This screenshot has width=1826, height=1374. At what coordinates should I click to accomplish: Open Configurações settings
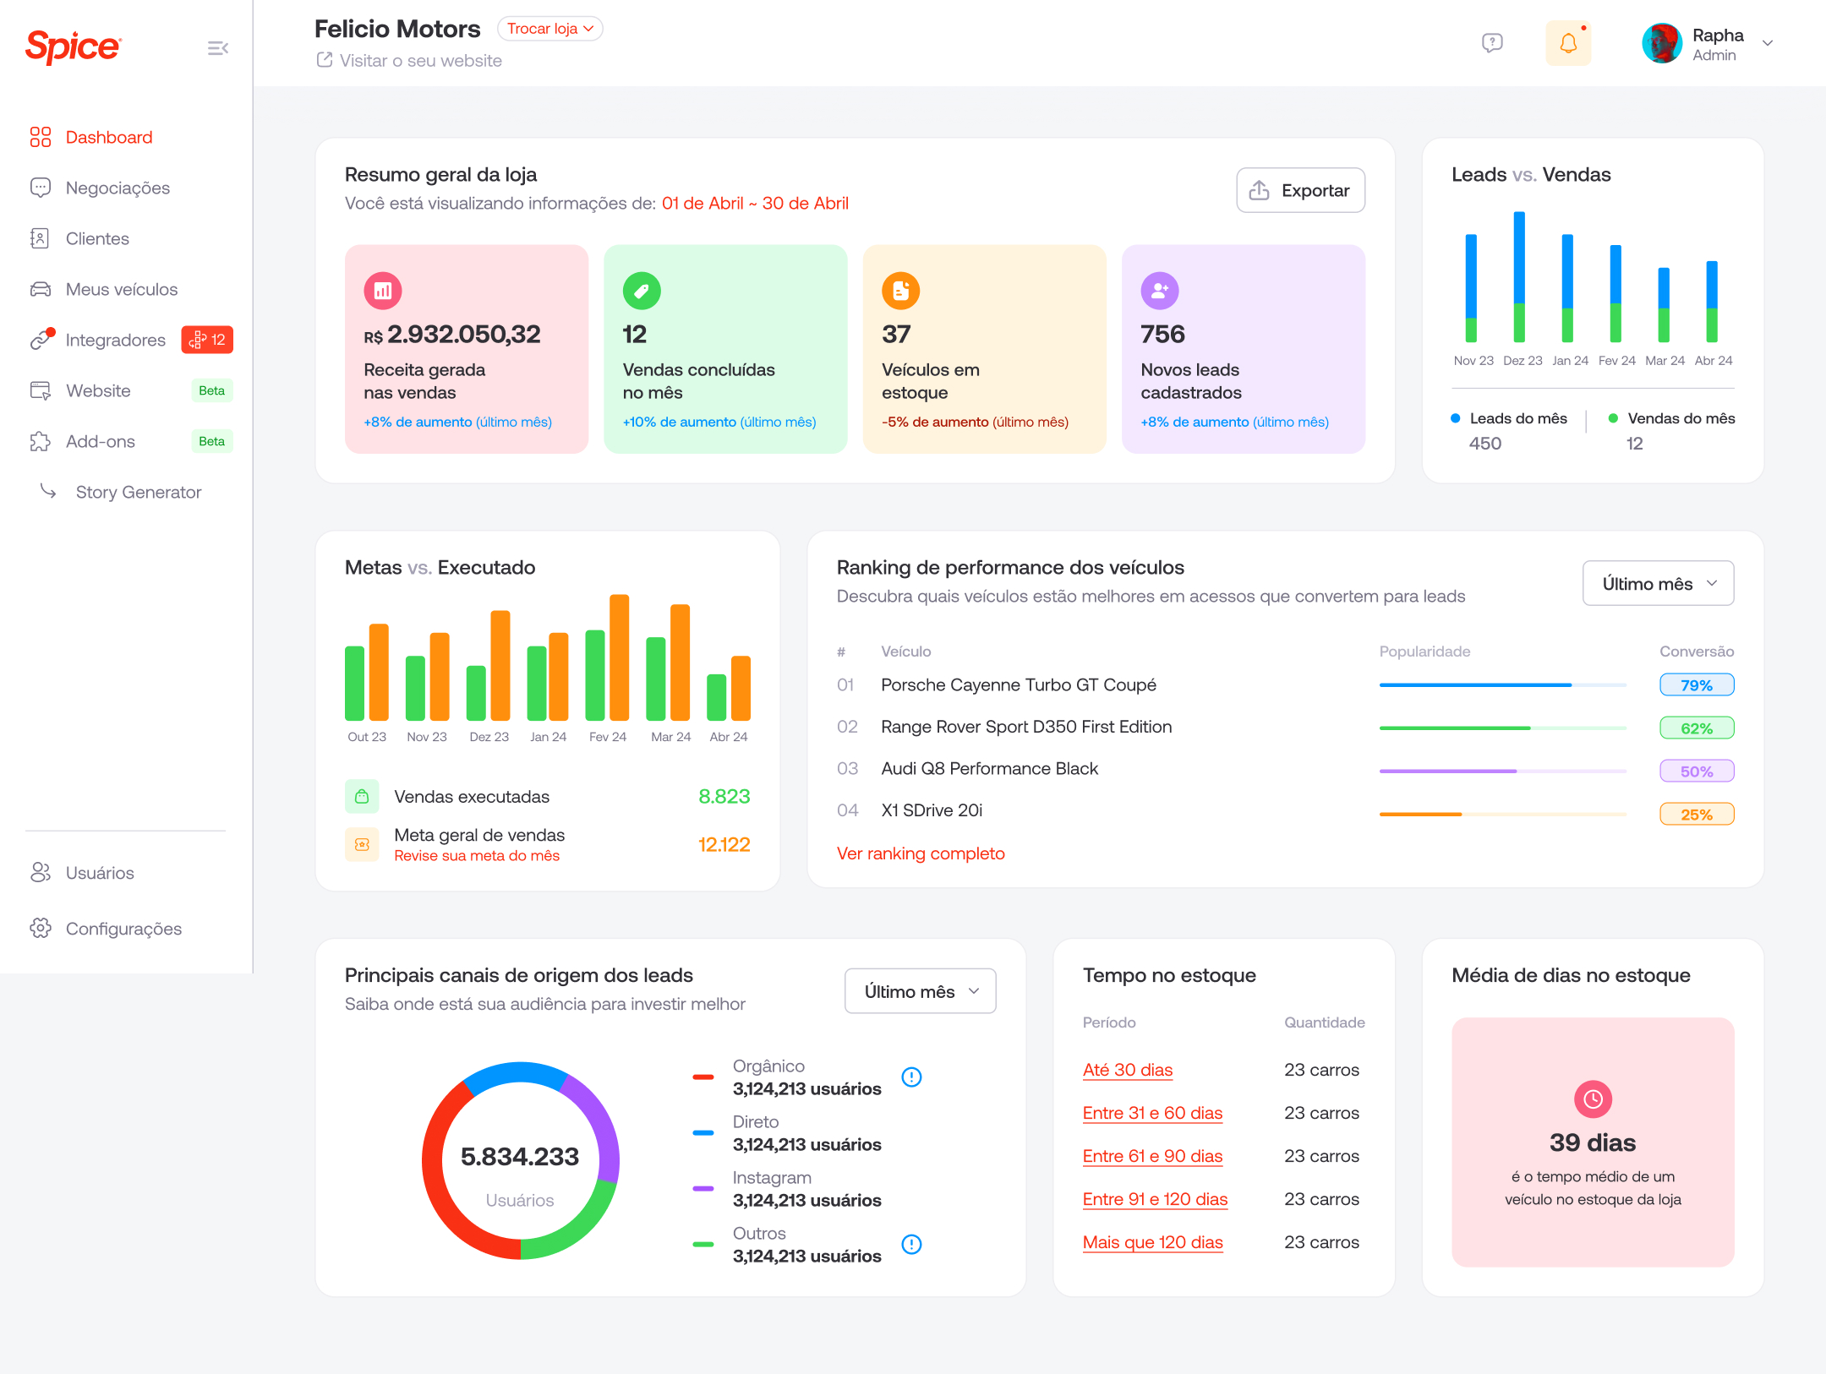[123, 929]
